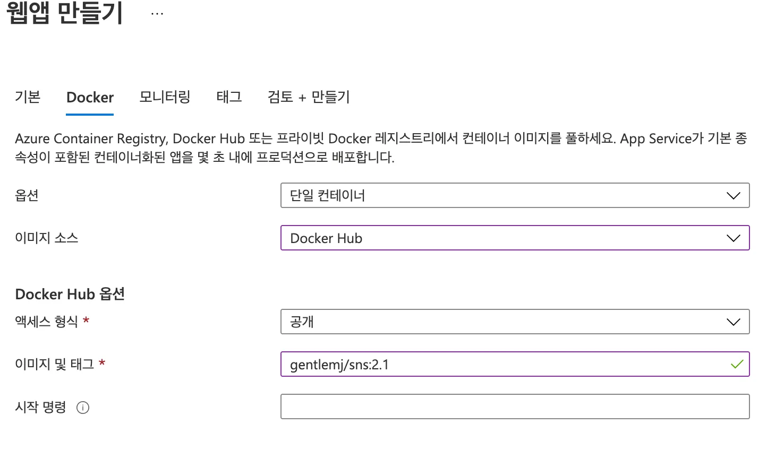This screenshot has height=450, width=784.
Task: Expand the 옵션 dropdown showing 단일 컨테이너
Action: tap(514, 195)
